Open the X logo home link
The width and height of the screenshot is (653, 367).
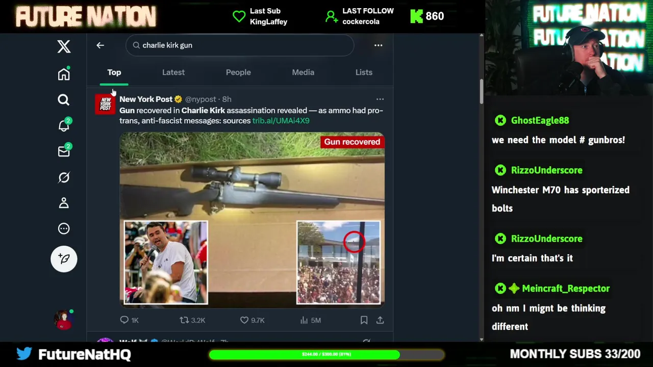click(x=64, y=46)
